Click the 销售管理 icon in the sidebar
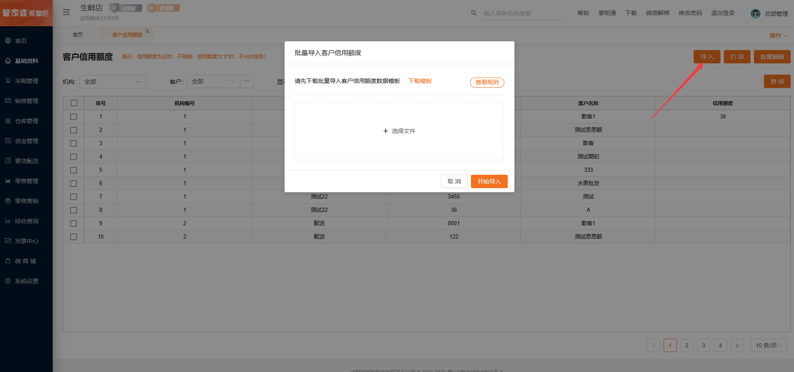 8,101
